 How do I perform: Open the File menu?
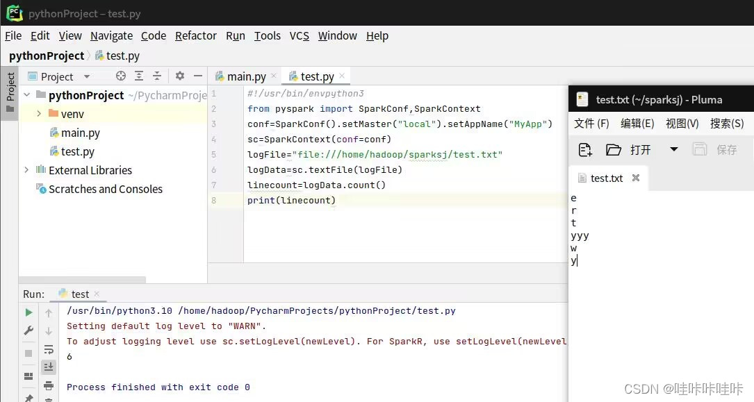[13, 36]
